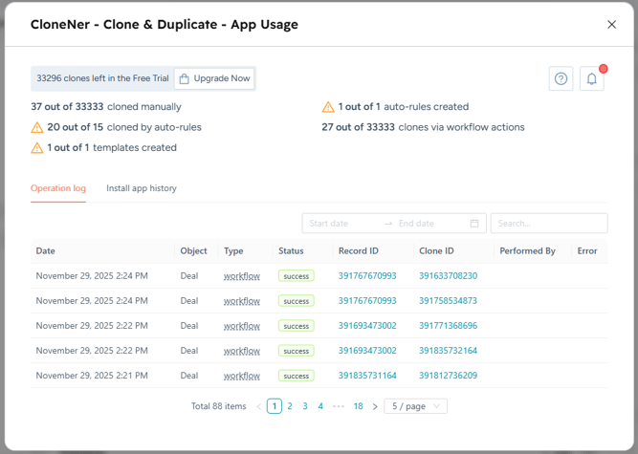Image resolution: width=638 pixels, height=454 pixels.
Task: Focus the Search box
Action: click(549, 223)
